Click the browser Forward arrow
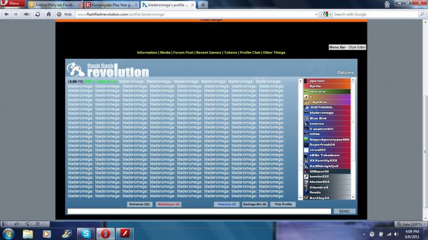The height and width of the screenshot is (240, 428). click(16, 14)
